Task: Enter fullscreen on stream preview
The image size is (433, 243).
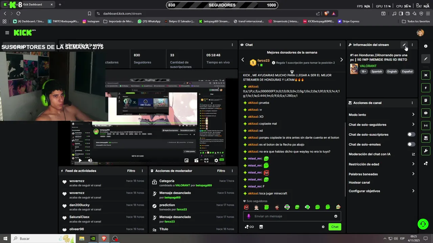Action: point(206,161)
